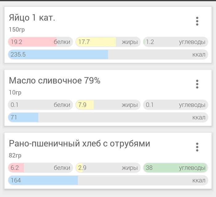
Task: Tap the 6.2 белки bar for bread
Action: tap(40, 168)
